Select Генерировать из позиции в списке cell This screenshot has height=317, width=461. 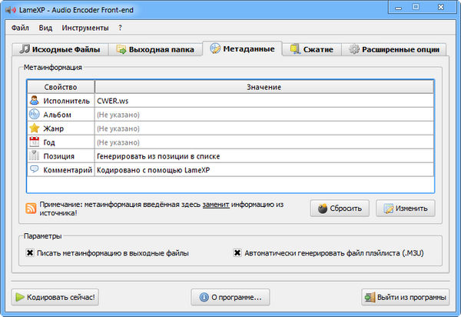(264, 156)
